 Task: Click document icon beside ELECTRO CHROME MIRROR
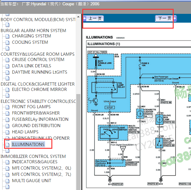point(8,90)
